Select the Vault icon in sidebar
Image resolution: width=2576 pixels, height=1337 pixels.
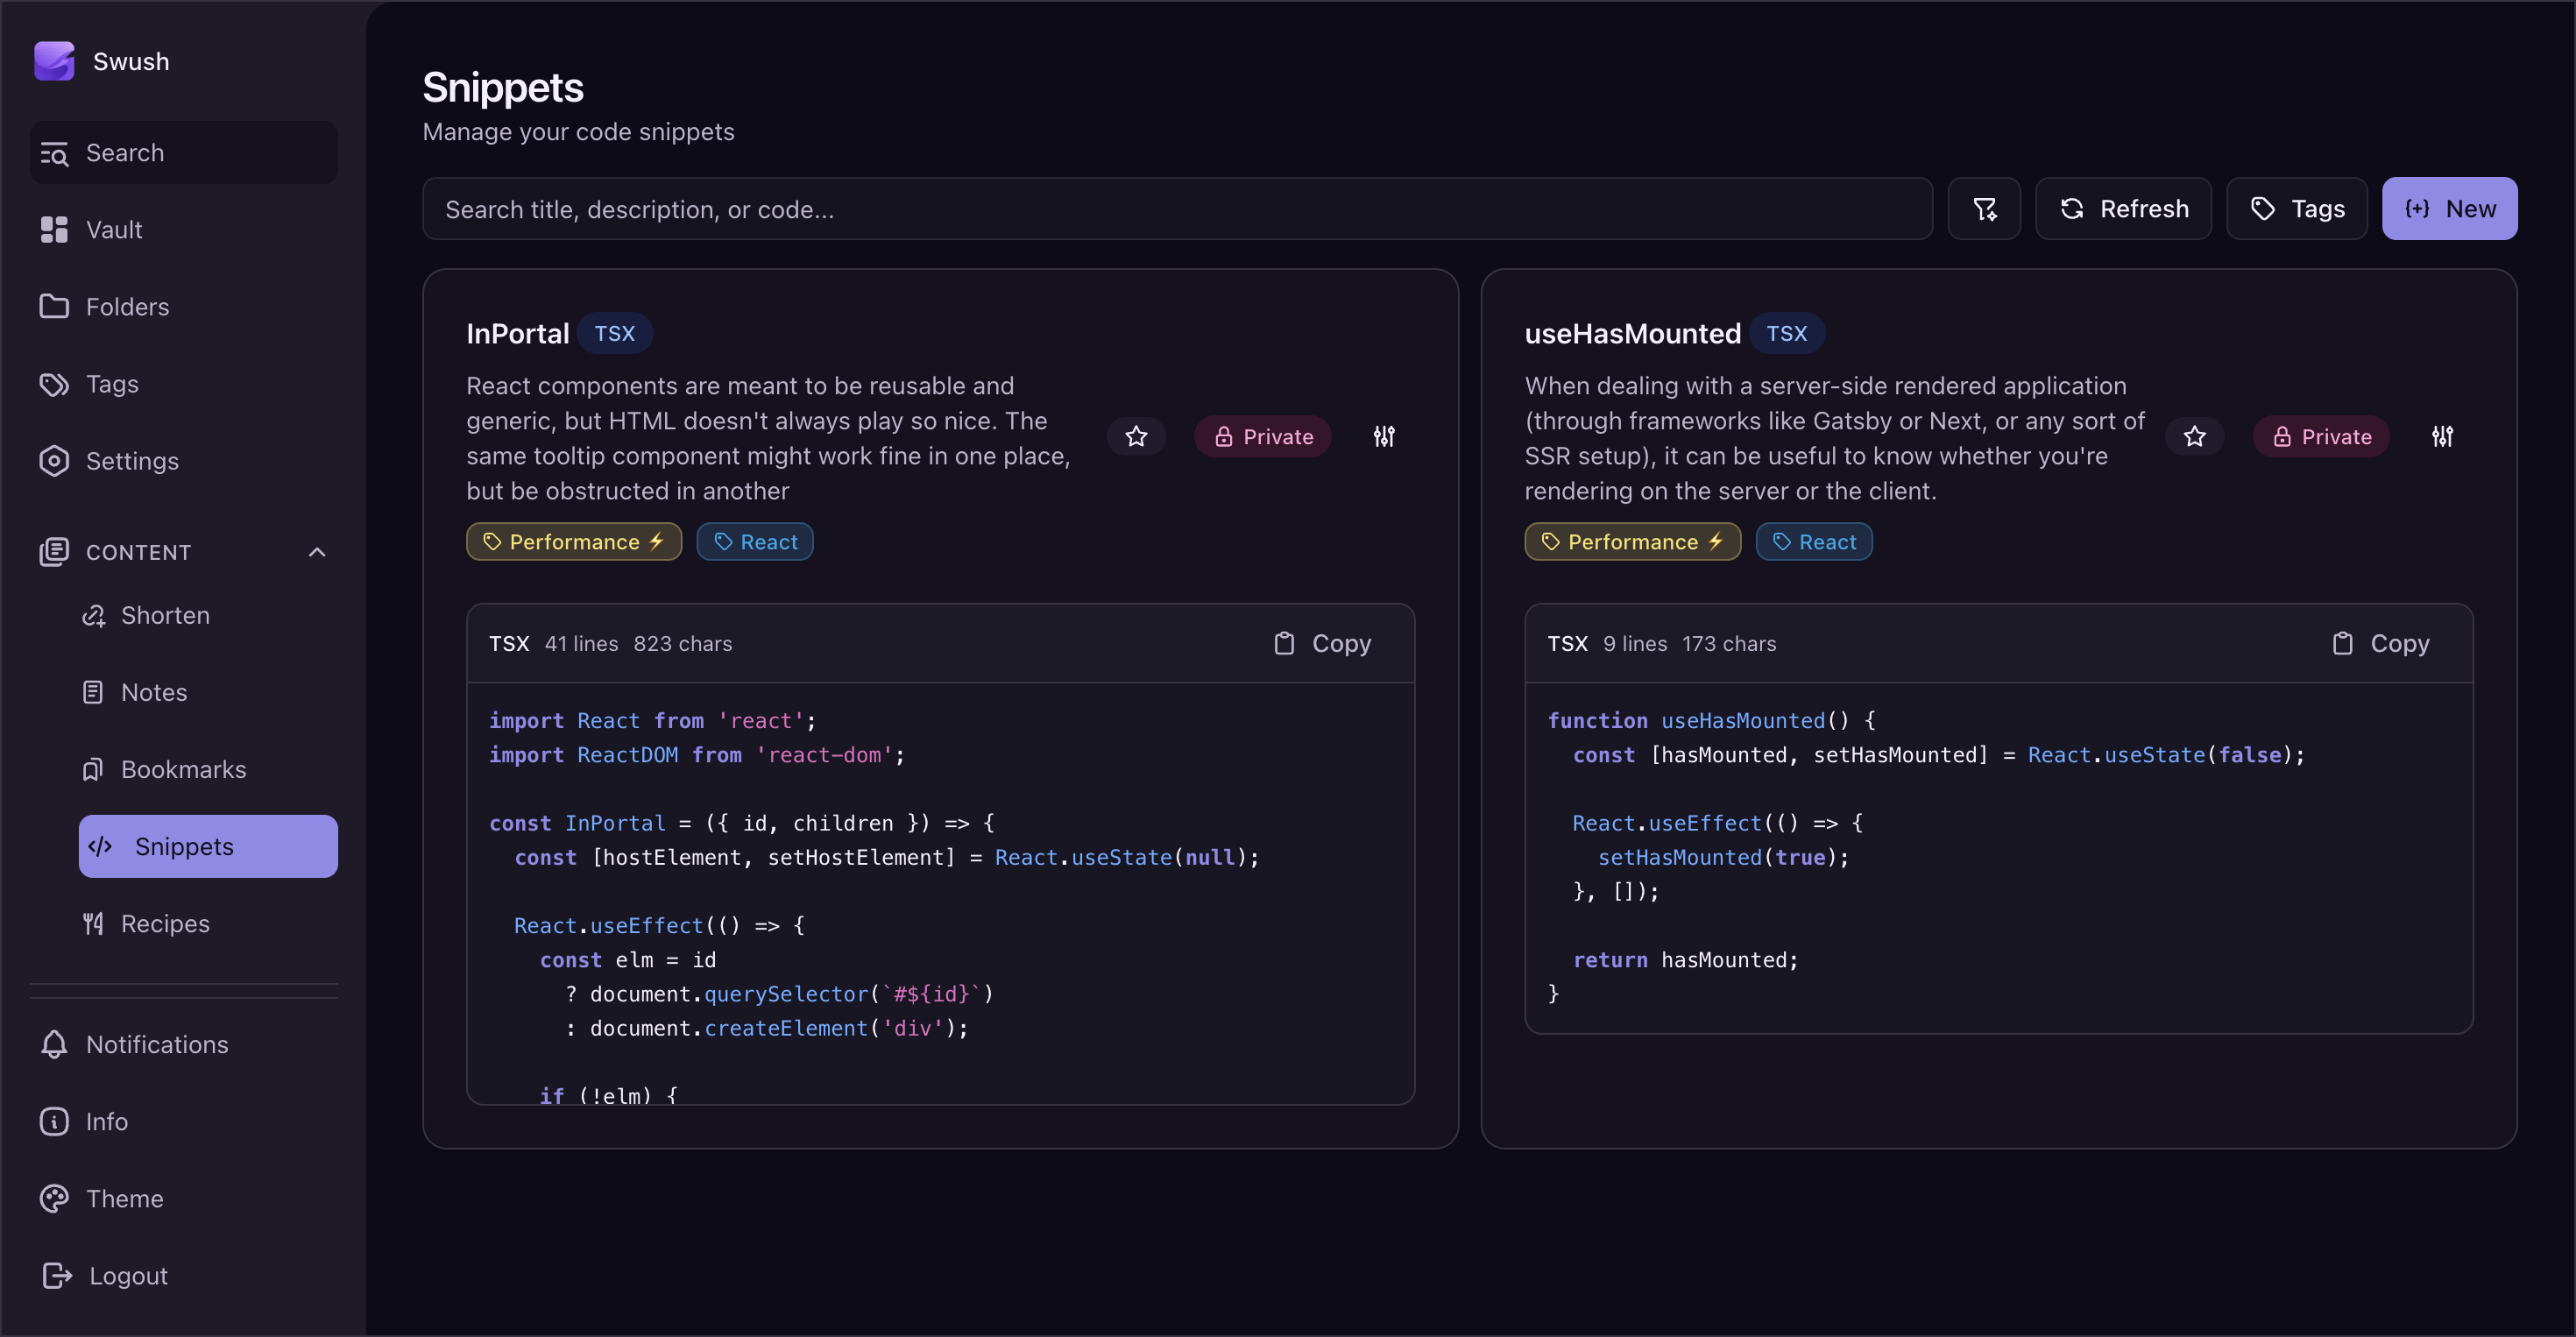[x=55, y=229]
